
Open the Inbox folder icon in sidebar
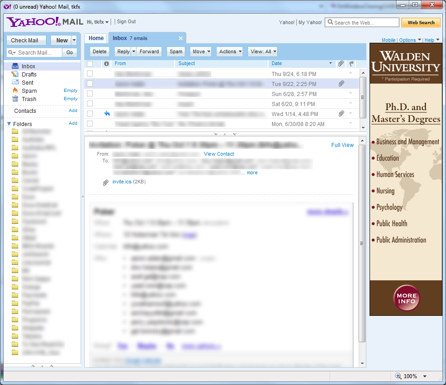click(x=15, y=66)
